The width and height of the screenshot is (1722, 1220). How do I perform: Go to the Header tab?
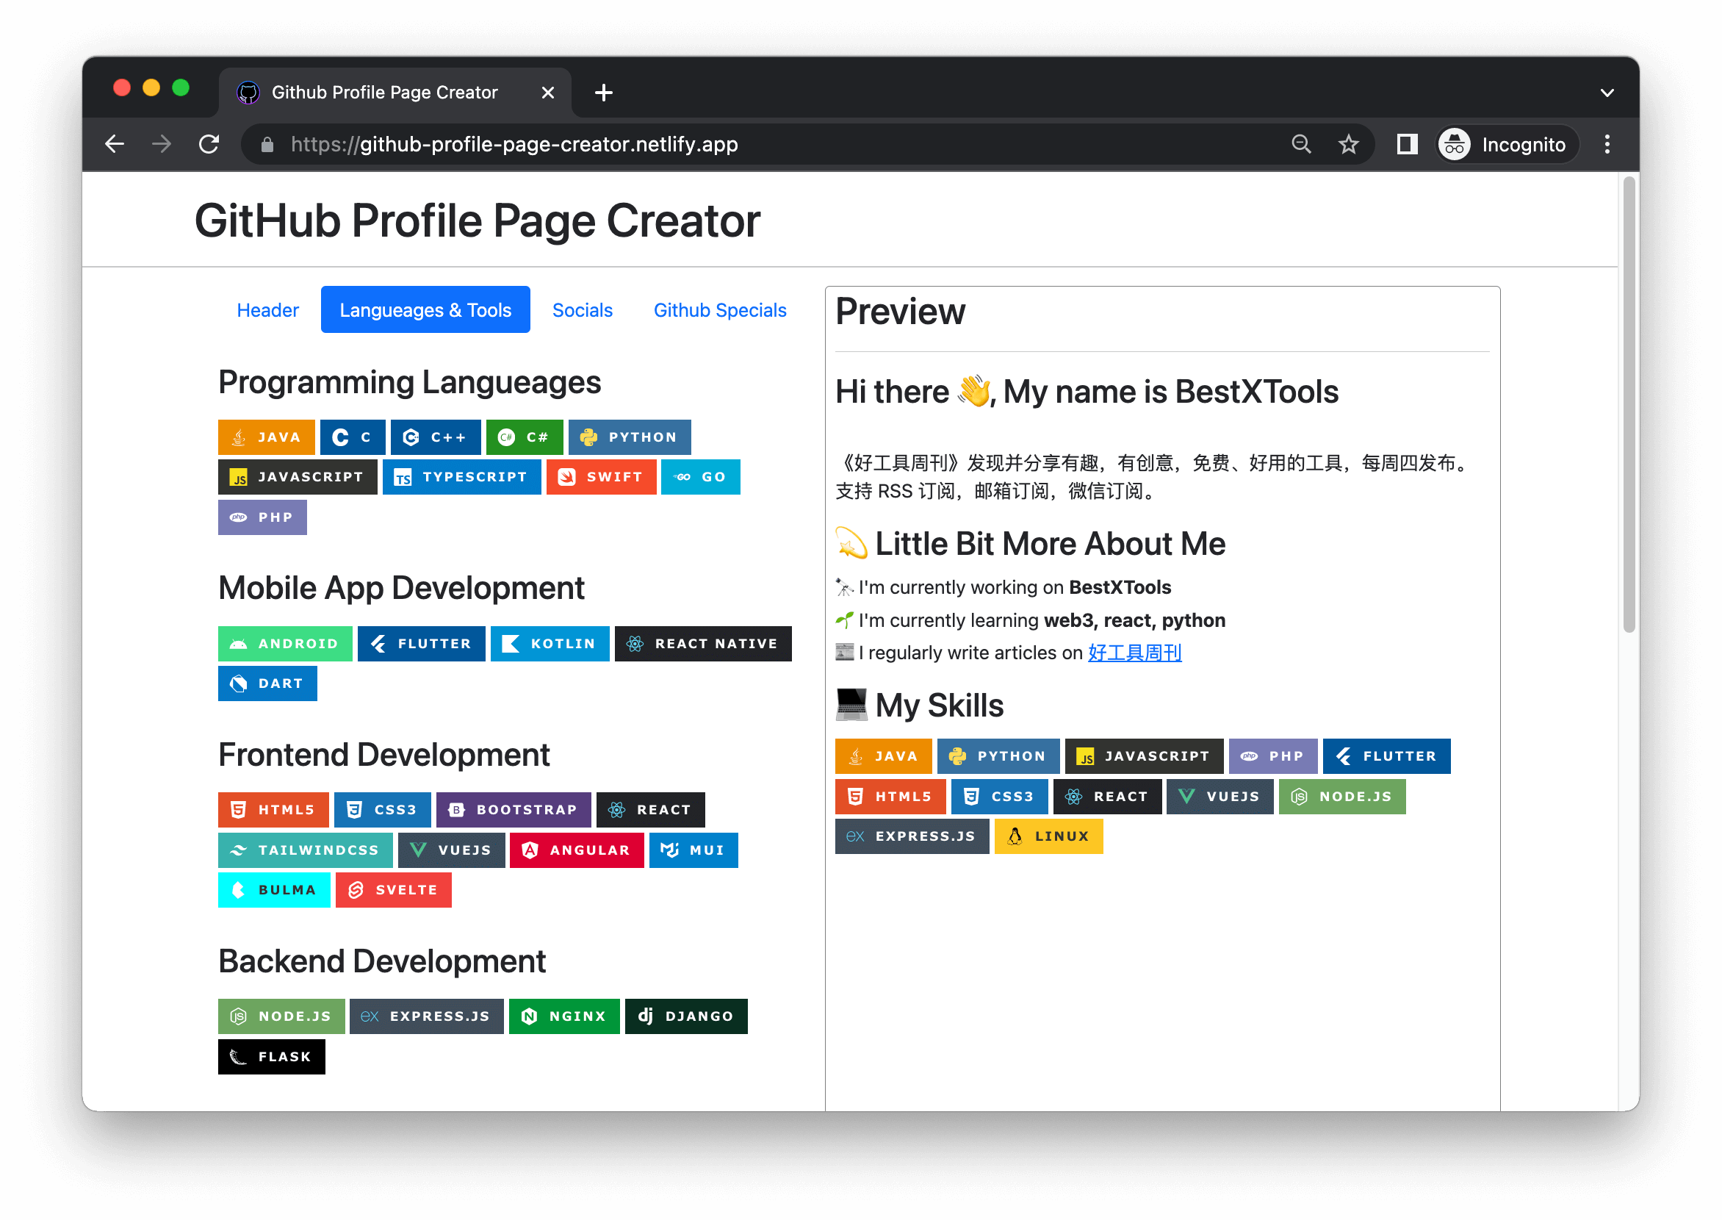[267, 310]
